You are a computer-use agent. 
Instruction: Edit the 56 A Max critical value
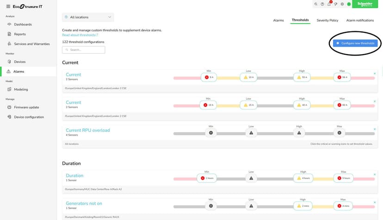[x=342, y=77]
